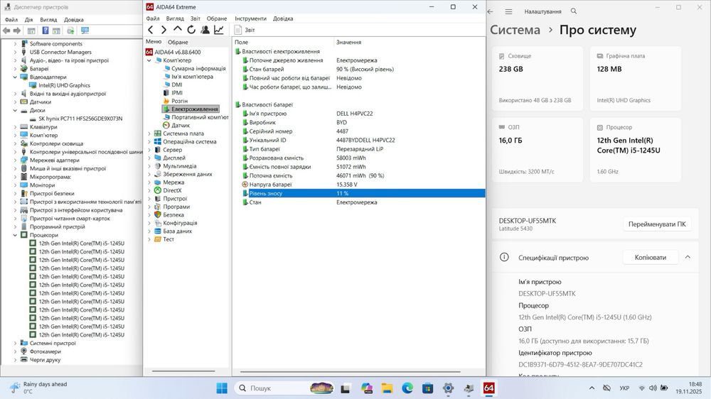Open Процесор card in Settings
Screen dimensions: 711x399
(635, 150)
